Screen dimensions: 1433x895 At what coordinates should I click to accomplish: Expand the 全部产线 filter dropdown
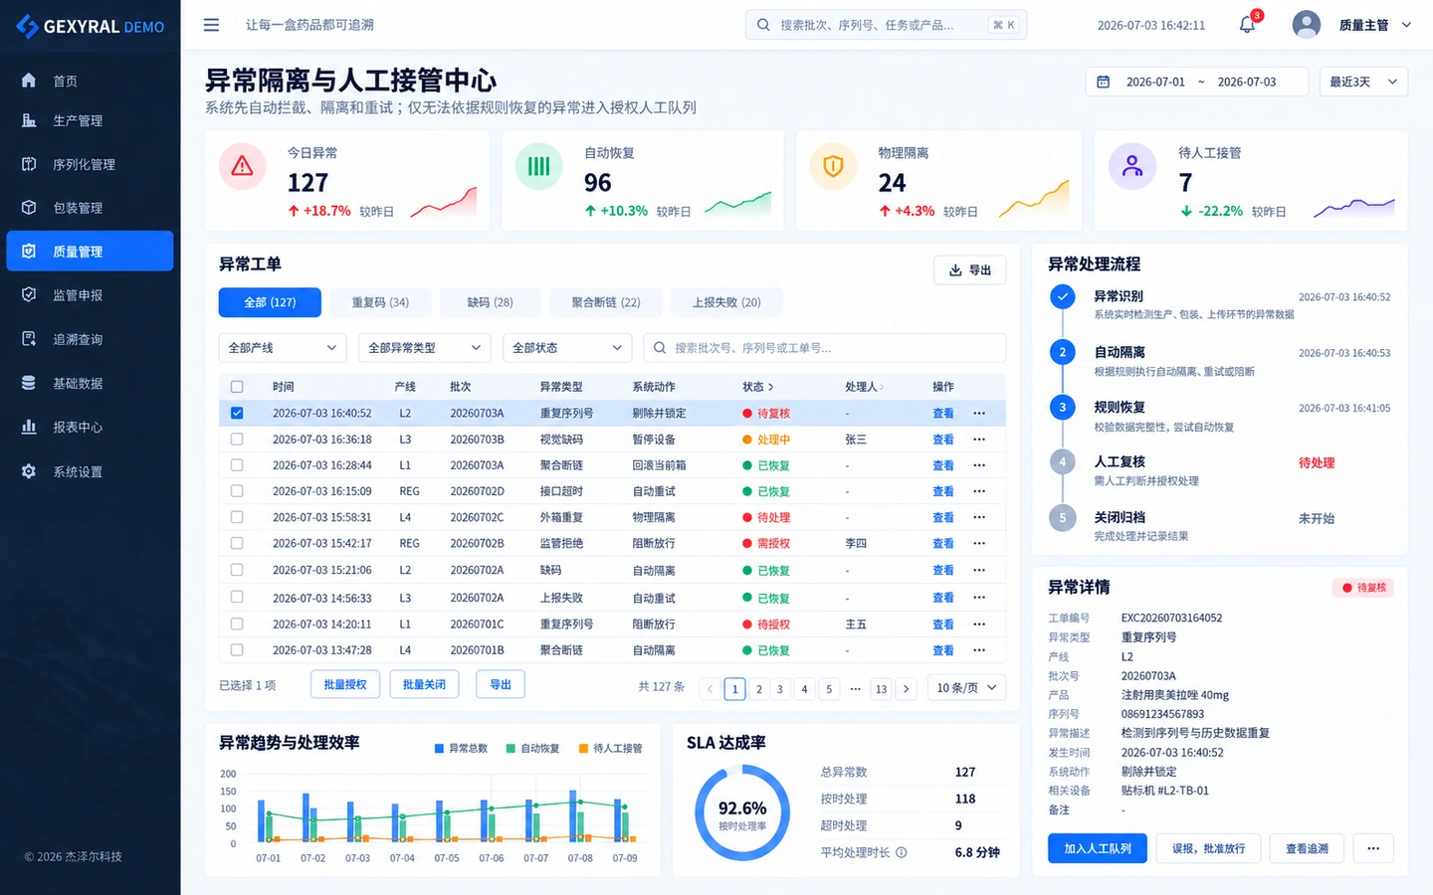[x=283, y=348]
